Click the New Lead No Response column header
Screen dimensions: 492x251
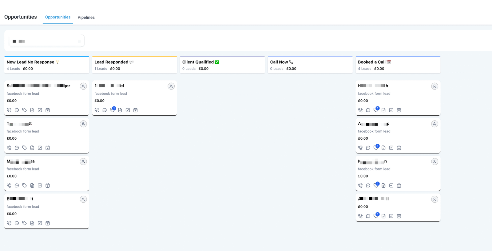coord(47,65)
